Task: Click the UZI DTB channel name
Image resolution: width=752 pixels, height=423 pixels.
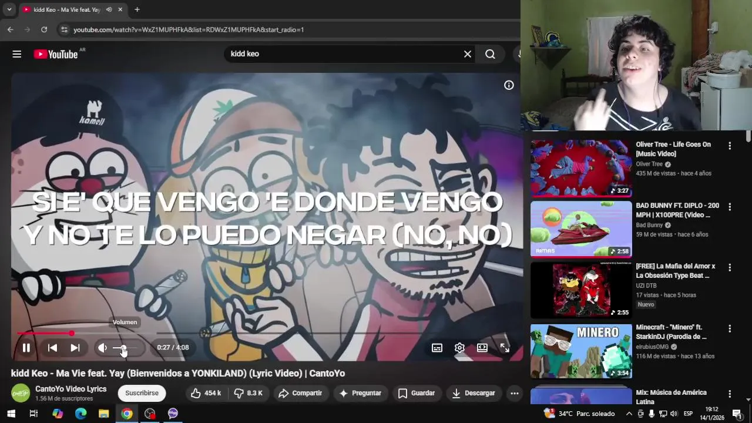Action: coord(646,286)
